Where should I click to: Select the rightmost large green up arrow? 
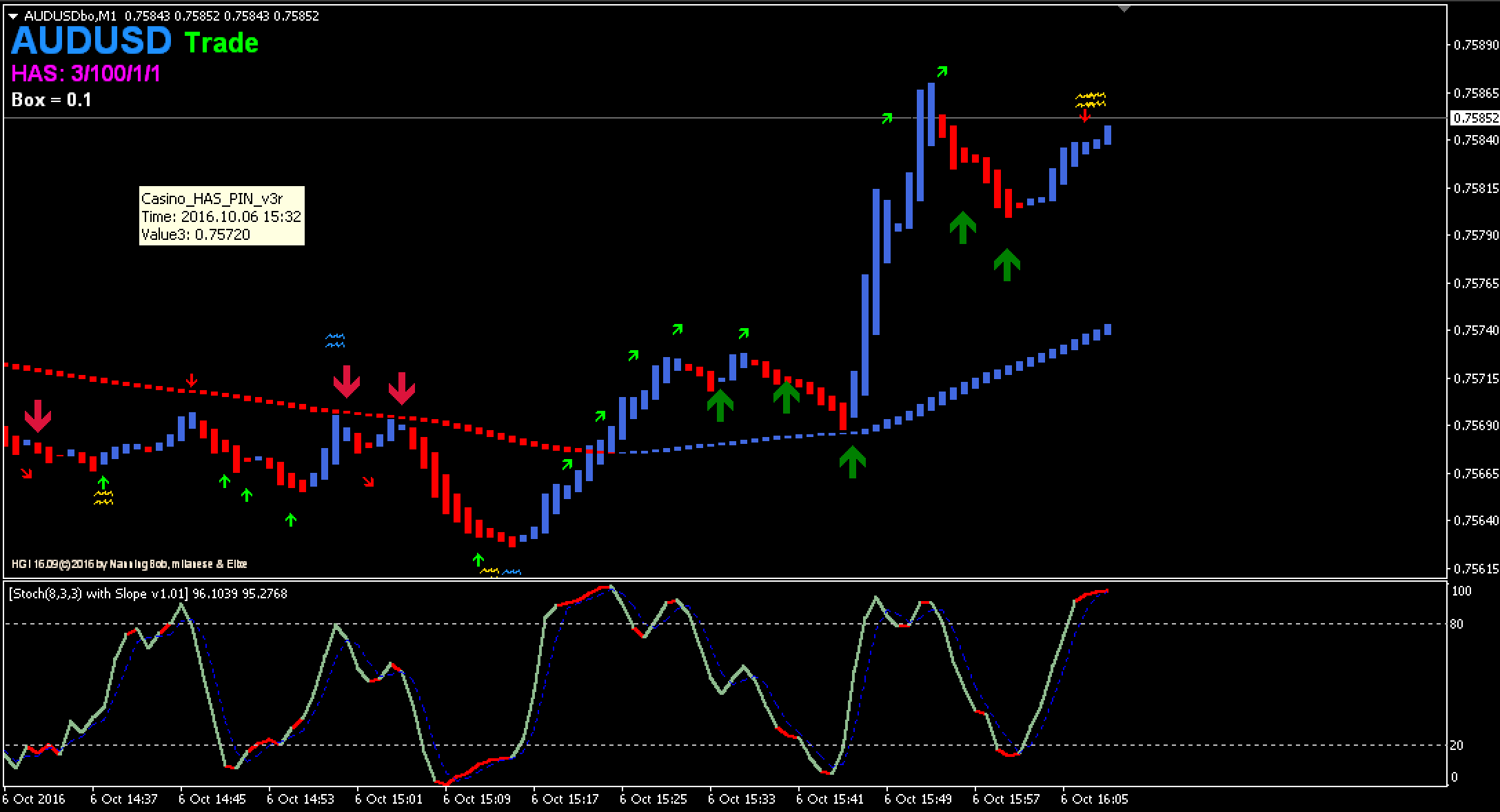[x=1007, y=265]
